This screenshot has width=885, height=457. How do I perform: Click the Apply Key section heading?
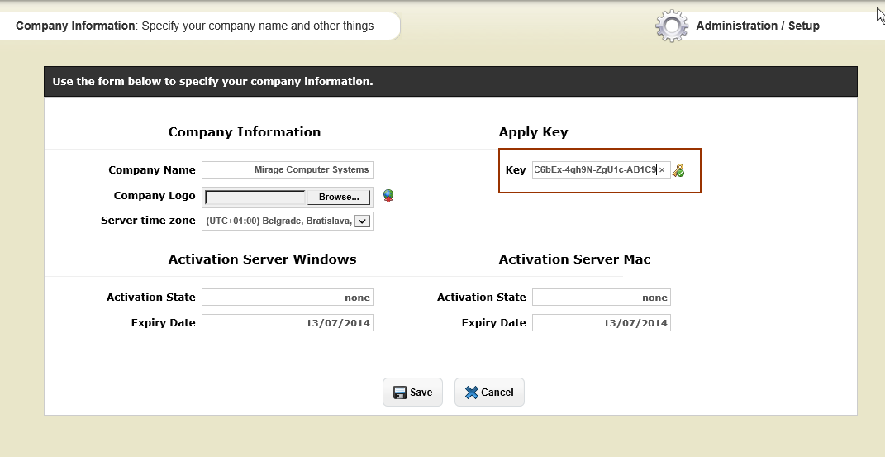(533, 132)
